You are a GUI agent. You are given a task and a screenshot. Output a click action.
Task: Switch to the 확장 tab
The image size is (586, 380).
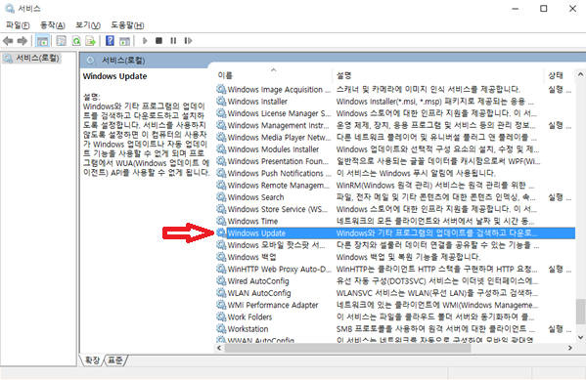click(x=92, y=360)
